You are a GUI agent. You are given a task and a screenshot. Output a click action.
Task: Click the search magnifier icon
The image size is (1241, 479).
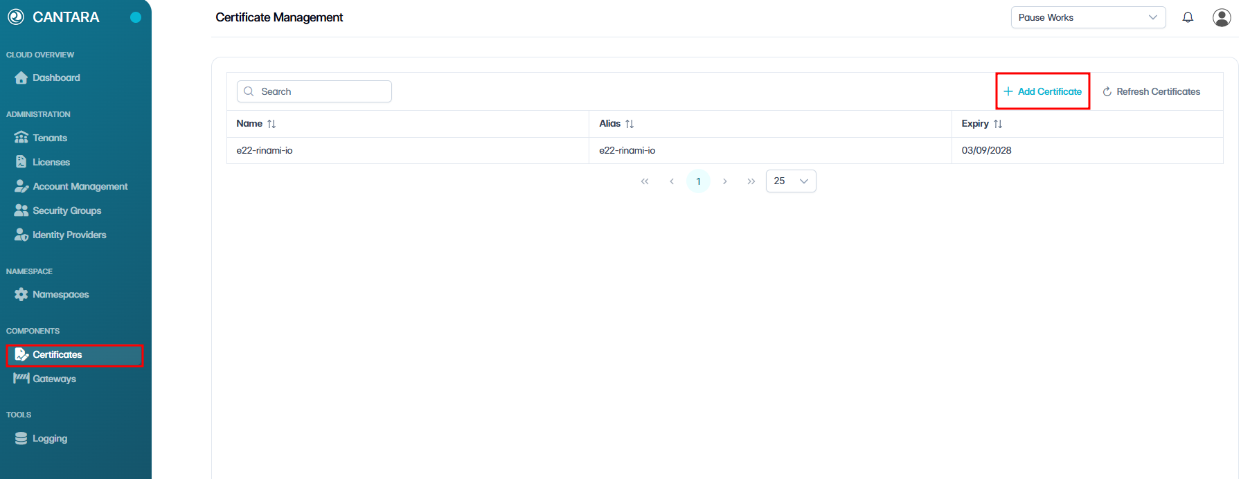coord(249,91)
